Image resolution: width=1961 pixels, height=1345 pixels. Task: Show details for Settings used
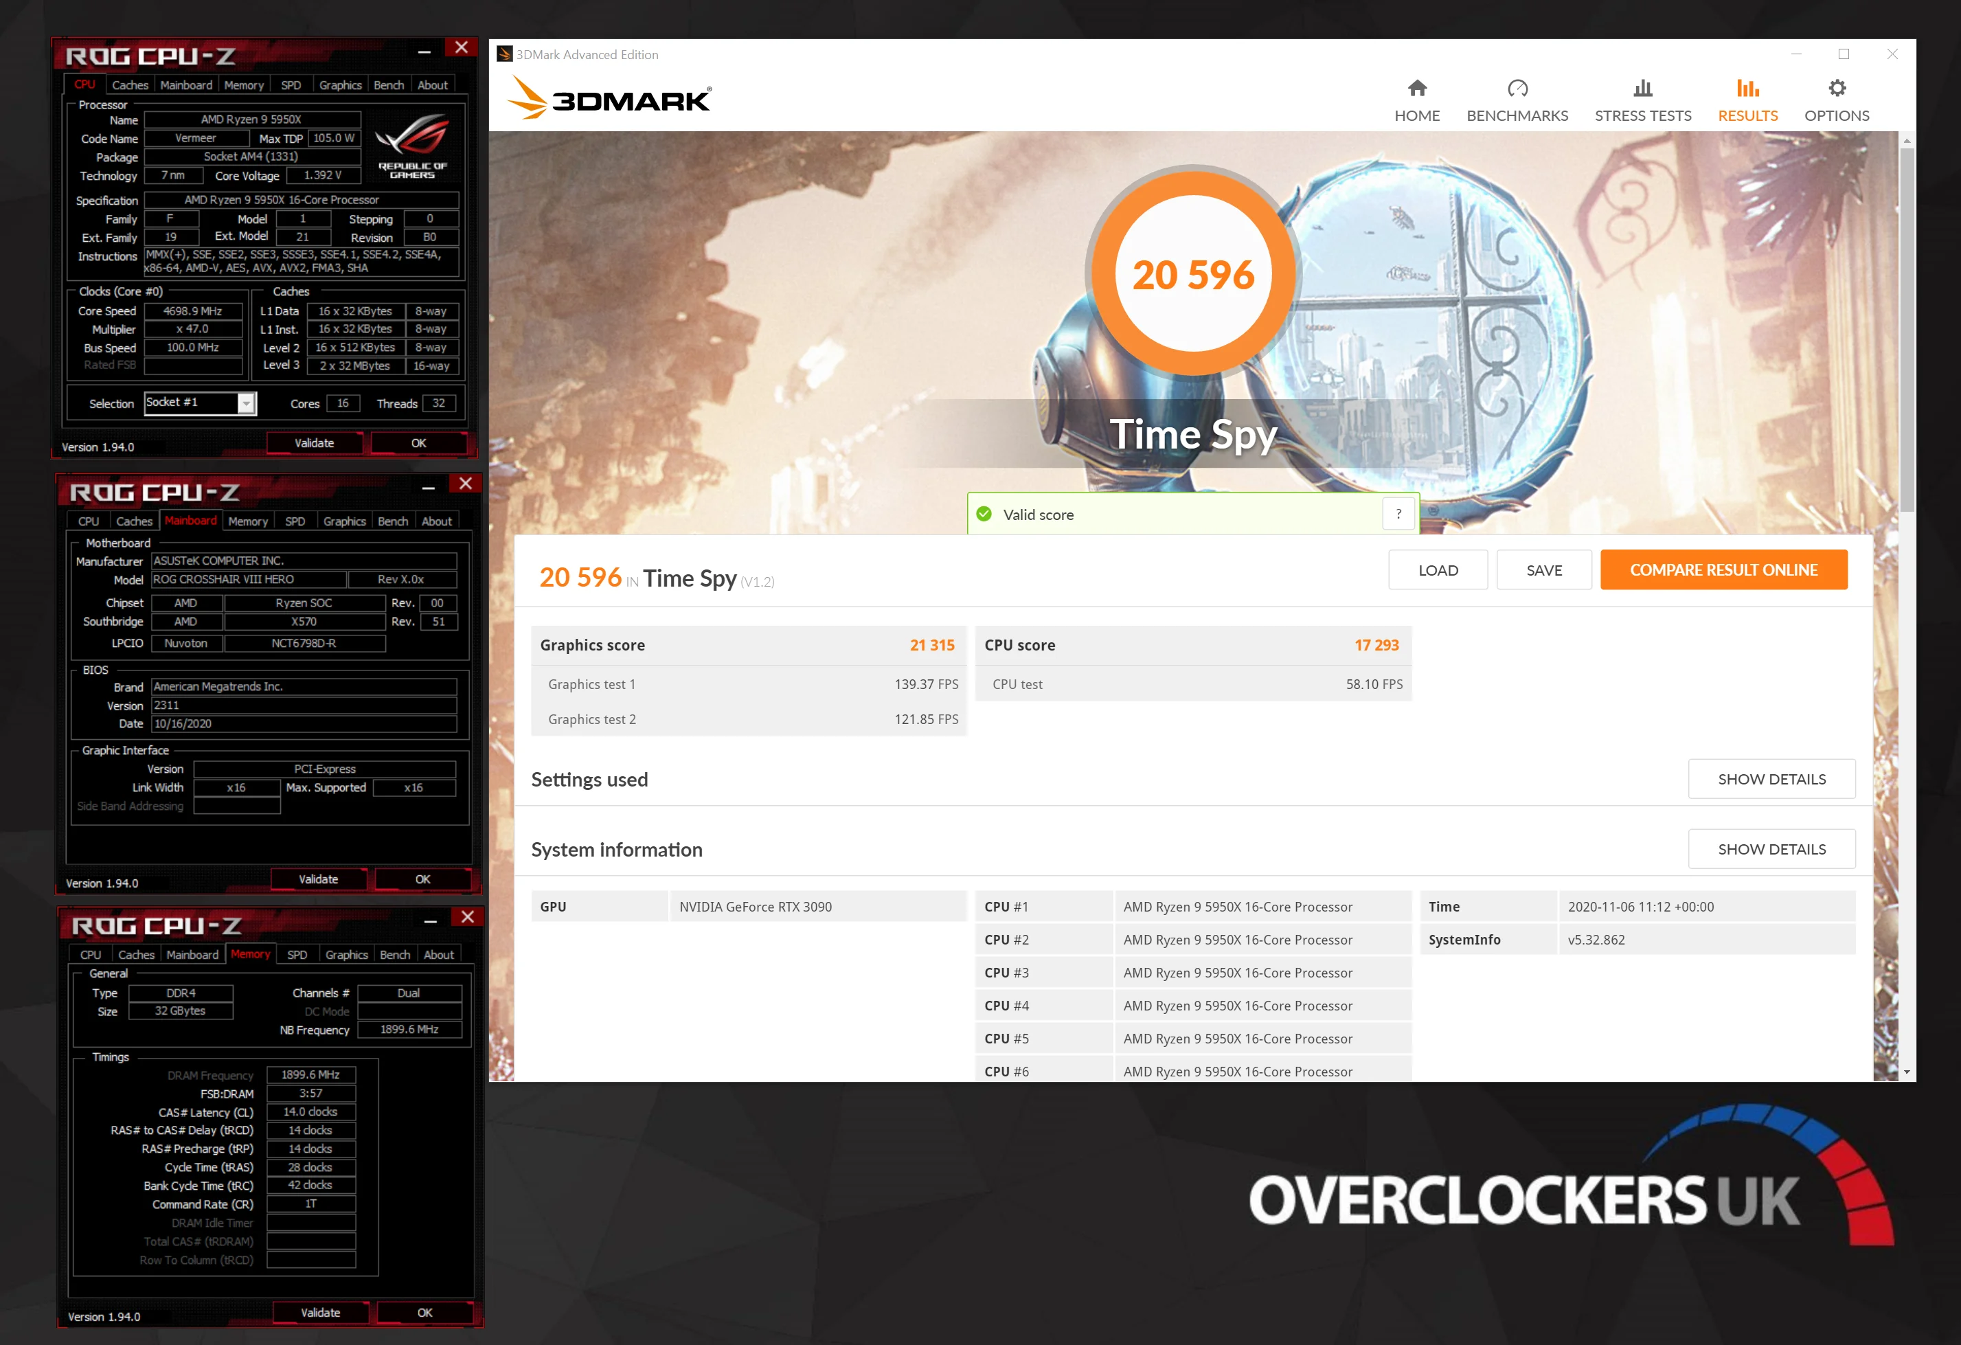(x=1771, y=778)
